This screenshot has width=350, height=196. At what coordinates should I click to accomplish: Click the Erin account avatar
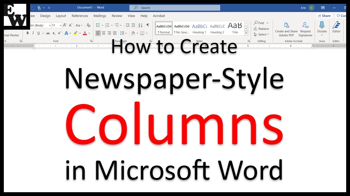311,8
